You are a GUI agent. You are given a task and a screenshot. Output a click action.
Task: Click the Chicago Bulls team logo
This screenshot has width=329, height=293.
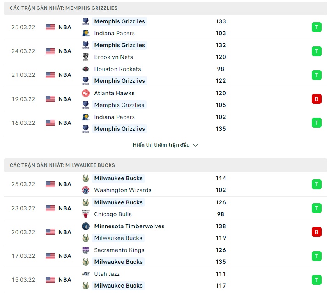click(86, 214)
